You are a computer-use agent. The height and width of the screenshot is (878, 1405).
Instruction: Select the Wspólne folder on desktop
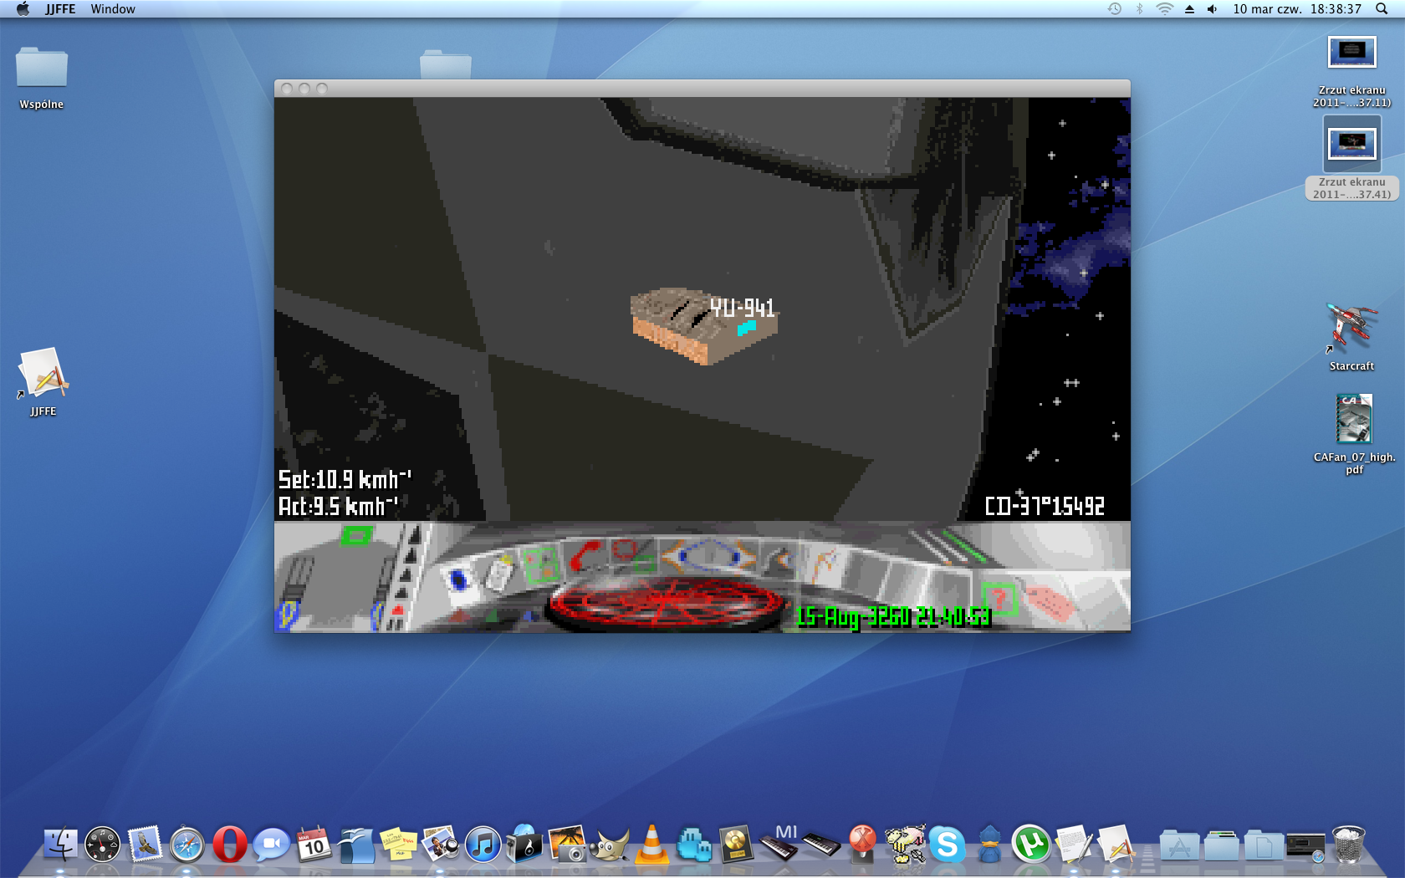pos(42,78)
